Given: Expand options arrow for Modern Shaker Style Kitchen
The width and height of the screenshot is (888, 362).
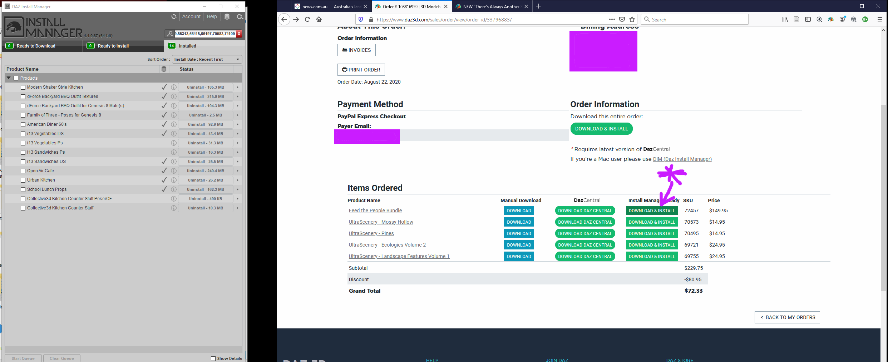Looking at the screenshot, I should (237, 87).
